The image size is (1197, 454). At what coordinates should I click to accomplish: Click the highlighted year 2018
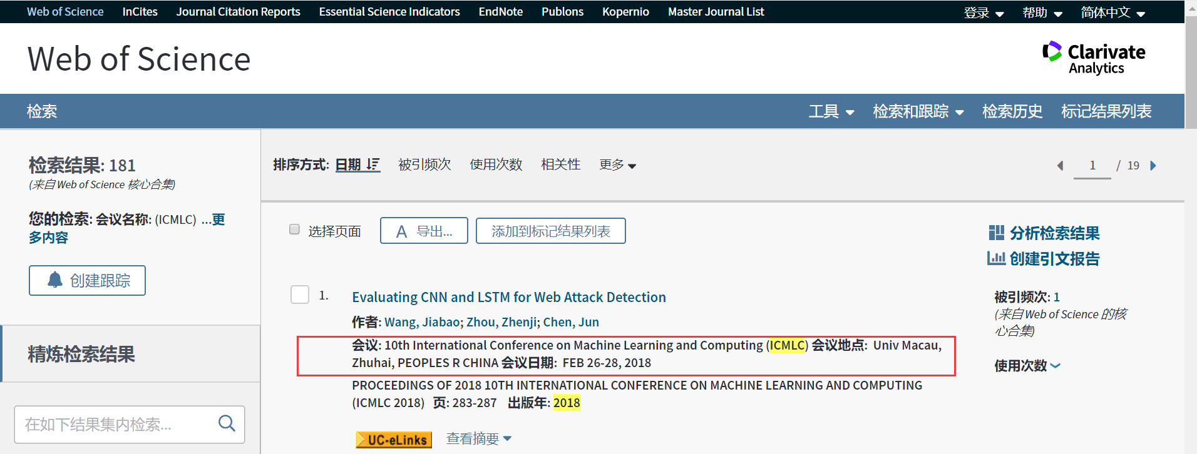567,403
